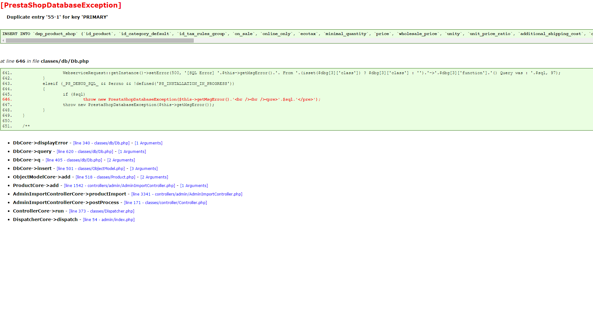Select code line 645 "if ($sql)"

pos(44,94)
